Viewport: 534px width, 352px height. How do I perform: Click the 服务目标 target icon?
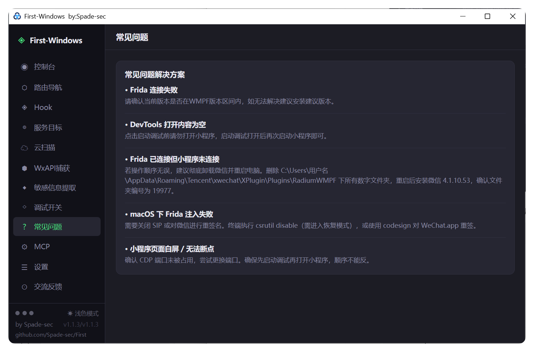pyautogui.click(x=24, y=127)
